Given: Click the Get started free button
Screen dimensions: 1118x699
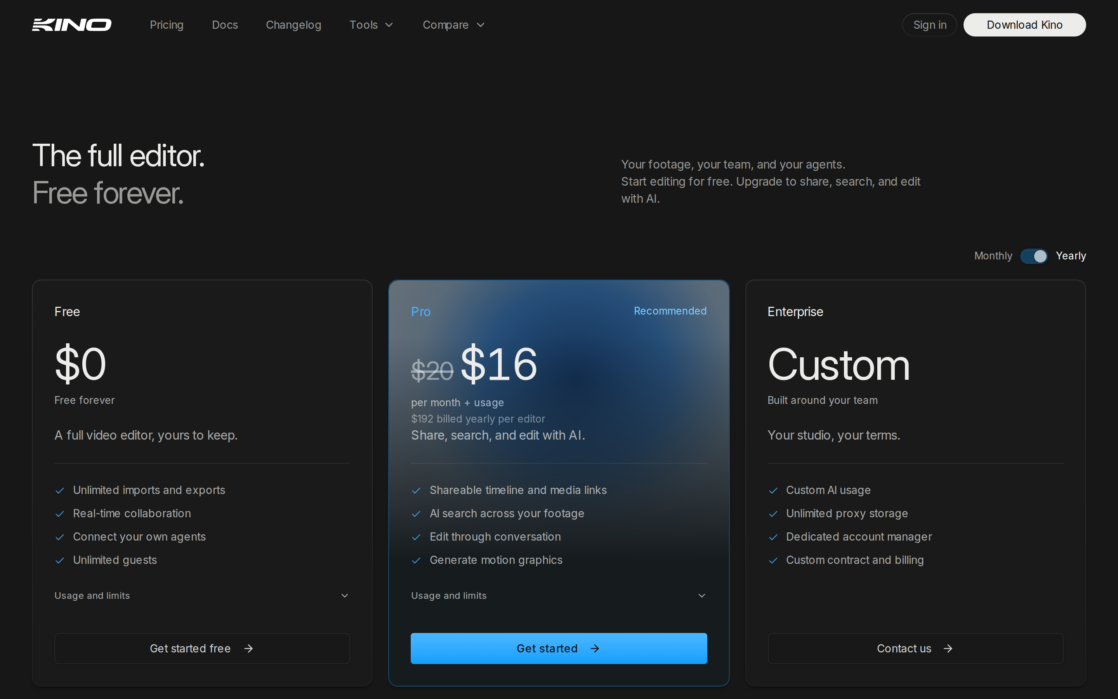Looking at the screenshot, I should 202,648.
